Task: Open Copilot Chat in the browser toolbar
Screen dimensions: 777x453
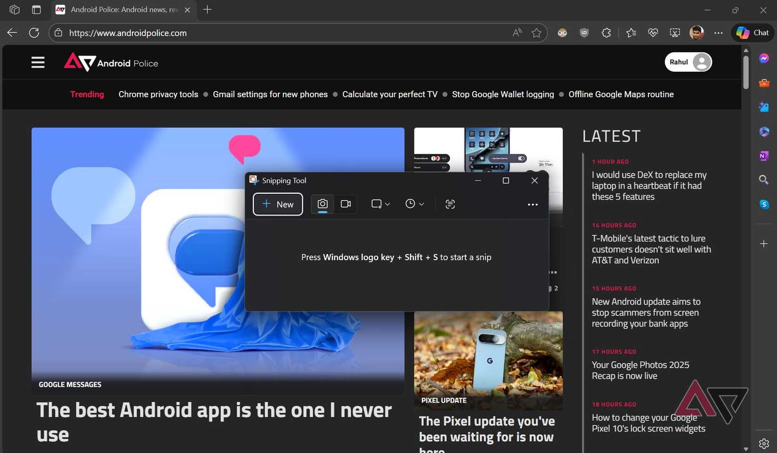Action: [751, 33]
